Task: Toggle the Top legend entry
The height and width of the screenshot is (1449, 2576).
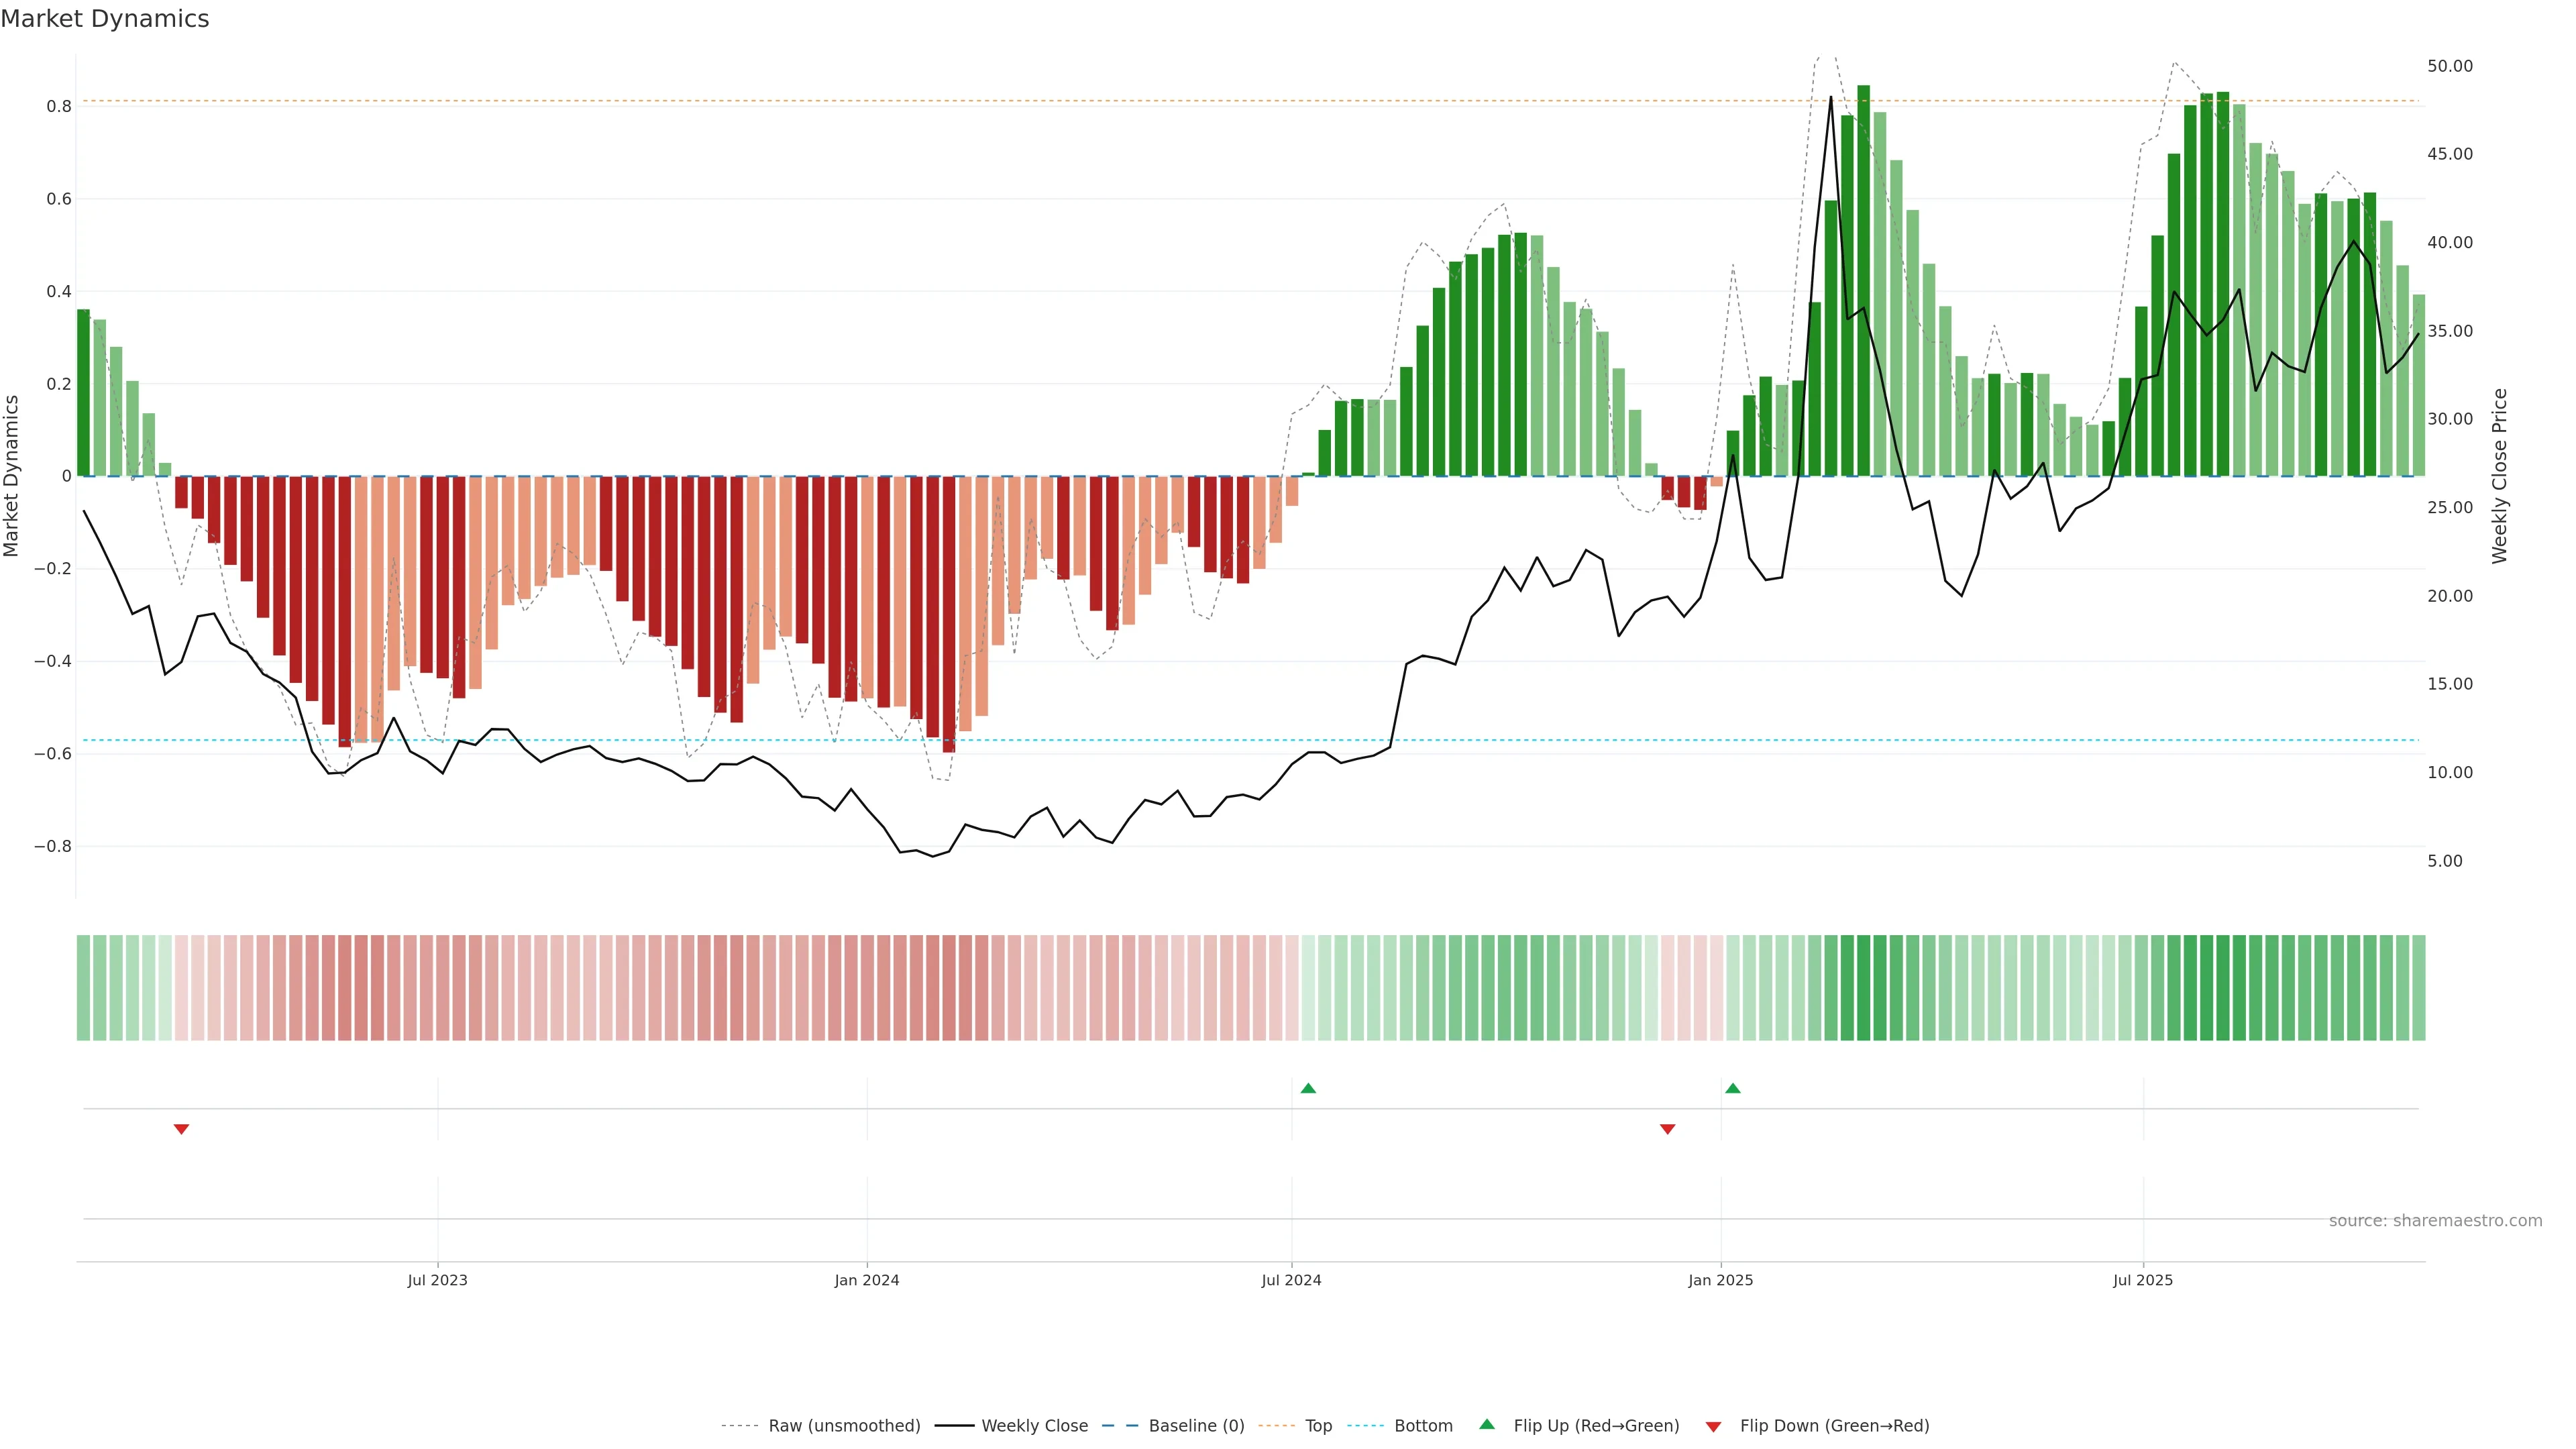Action: (1318, 1426)
